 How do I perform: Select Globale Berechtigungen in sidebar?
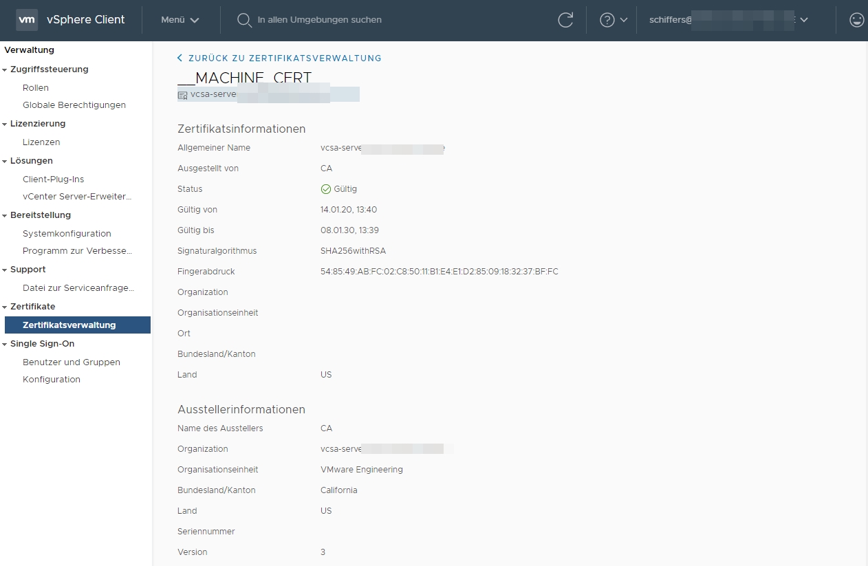pos(74,105)
